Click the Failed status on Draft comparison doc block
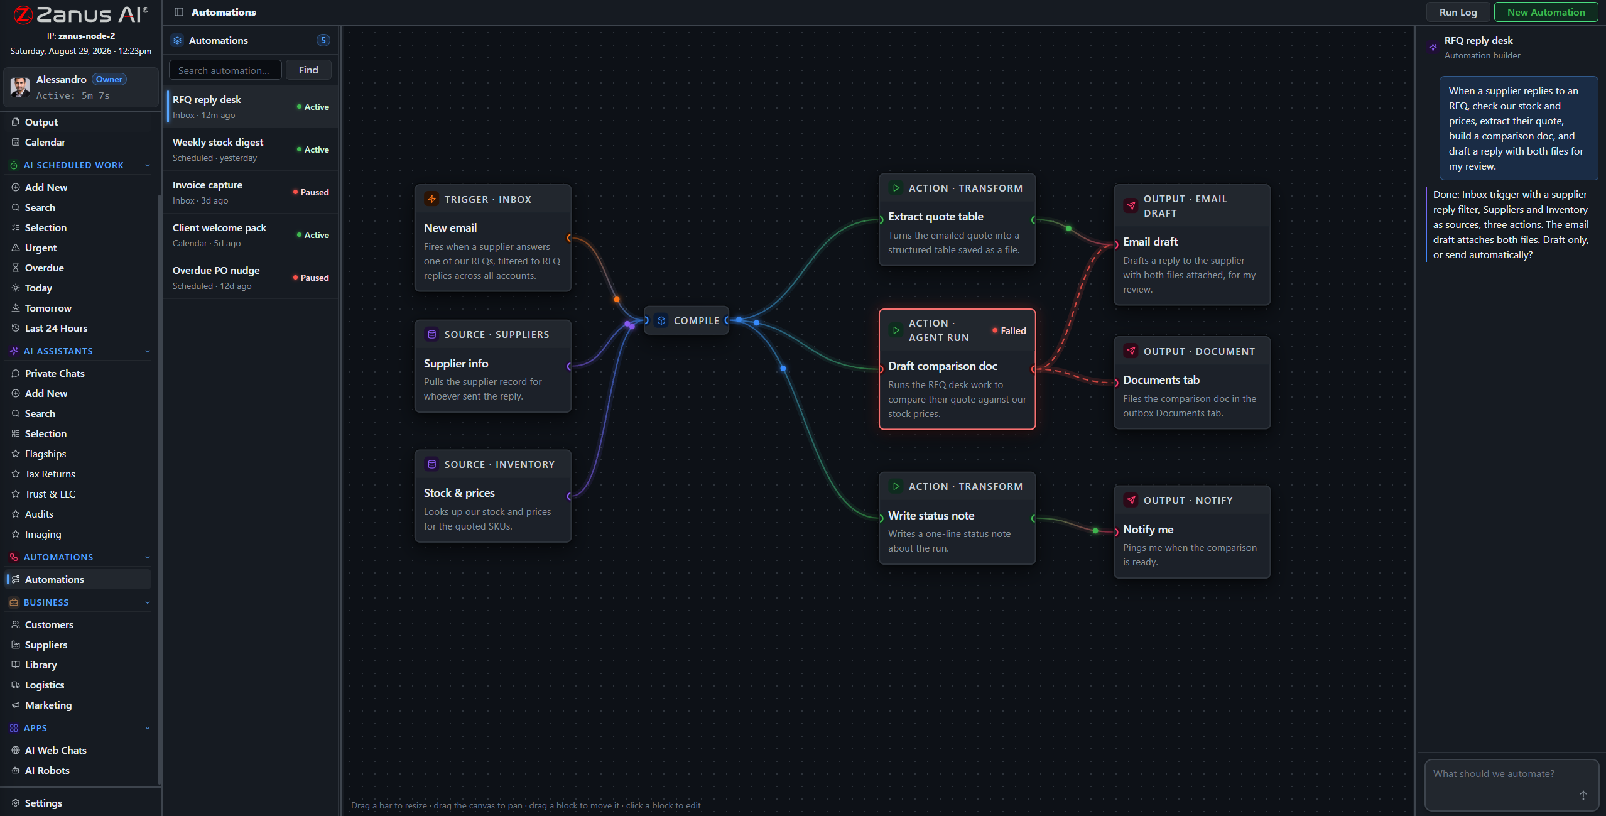Image resolution: width=1606 pixels, height=816 pixels. coord(1009,330)
